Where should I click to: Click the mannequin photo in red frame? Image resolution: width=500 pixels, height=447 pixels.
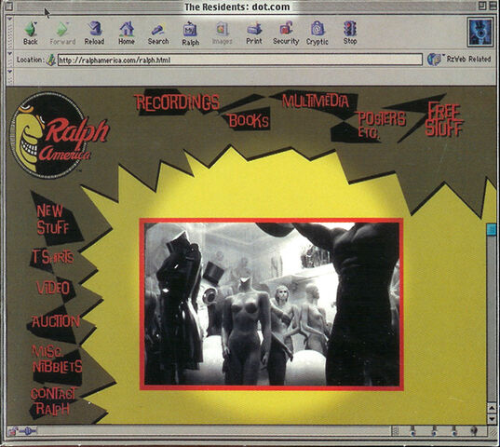[272, 305]
